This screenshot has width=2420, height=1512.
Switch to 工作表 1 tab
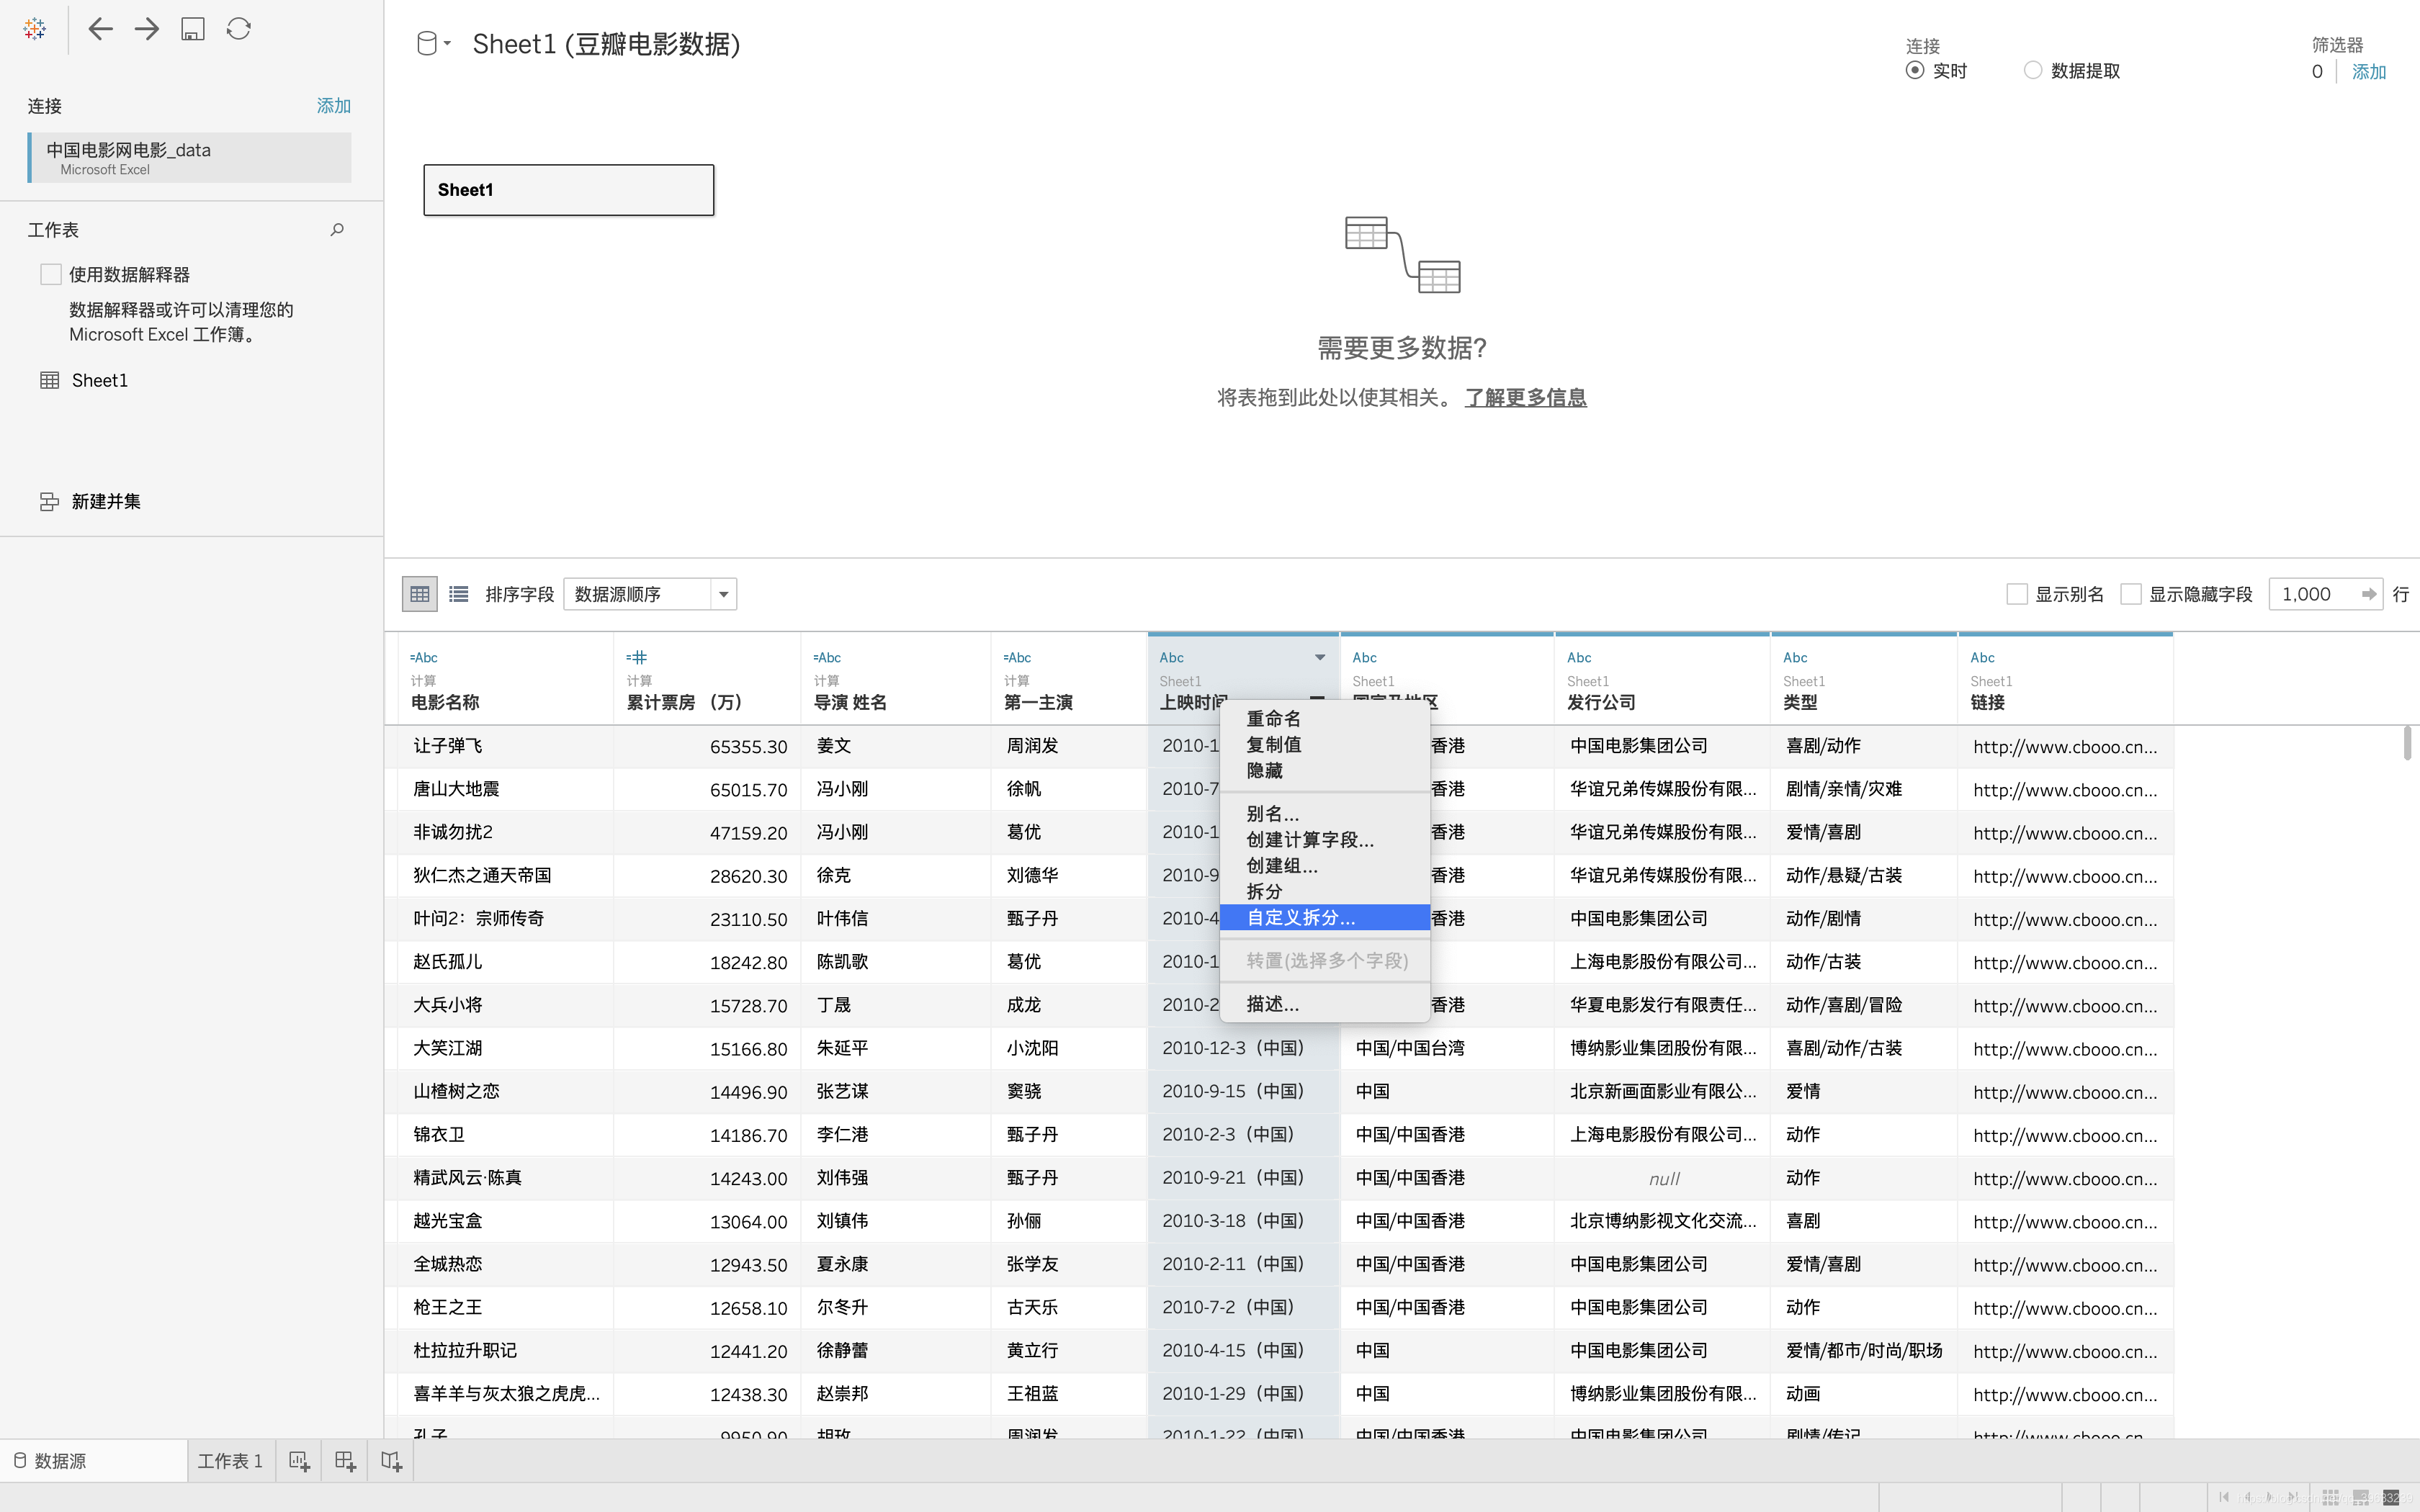(230, 1461)
